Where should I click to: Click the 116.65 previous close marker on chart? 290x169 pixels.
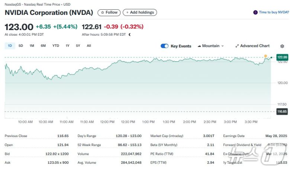click(282, 111)
